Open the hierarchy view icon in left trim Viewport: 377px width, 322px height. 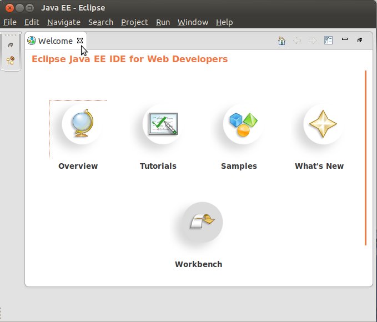coord(11,61)
